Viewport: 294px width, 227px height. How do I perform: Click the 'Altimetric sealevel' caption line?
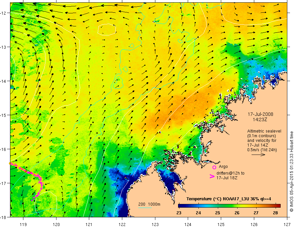click(x=264, y=131)
